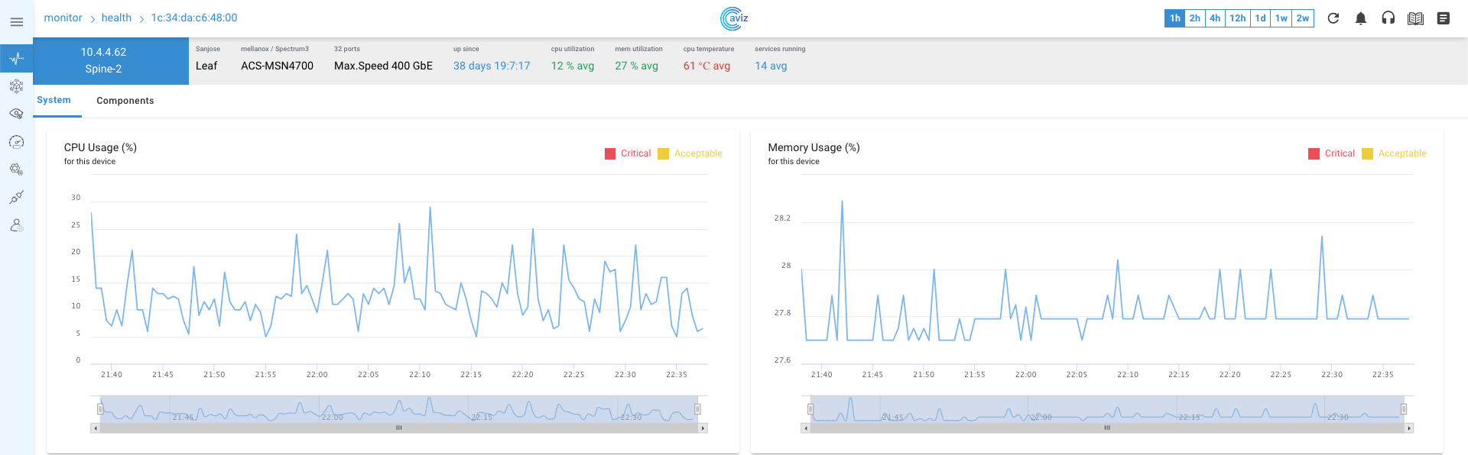Click the health pulse sidebar icon

click(16, 58)
